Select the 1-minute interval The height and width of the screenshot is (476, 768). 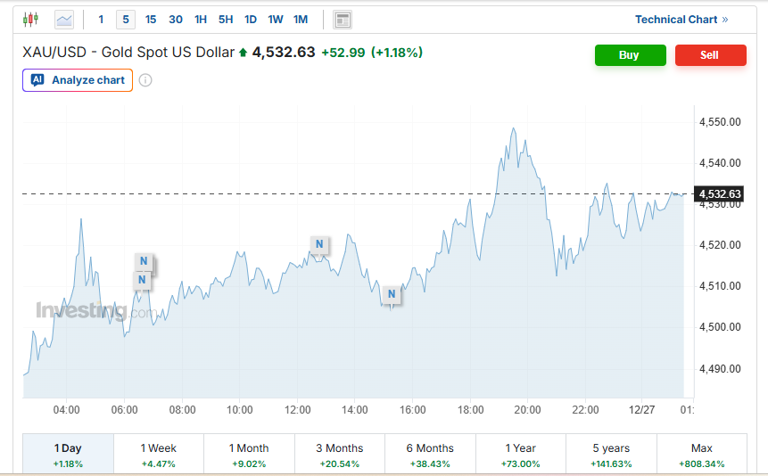pyautogui.click(x=101, y=20)
